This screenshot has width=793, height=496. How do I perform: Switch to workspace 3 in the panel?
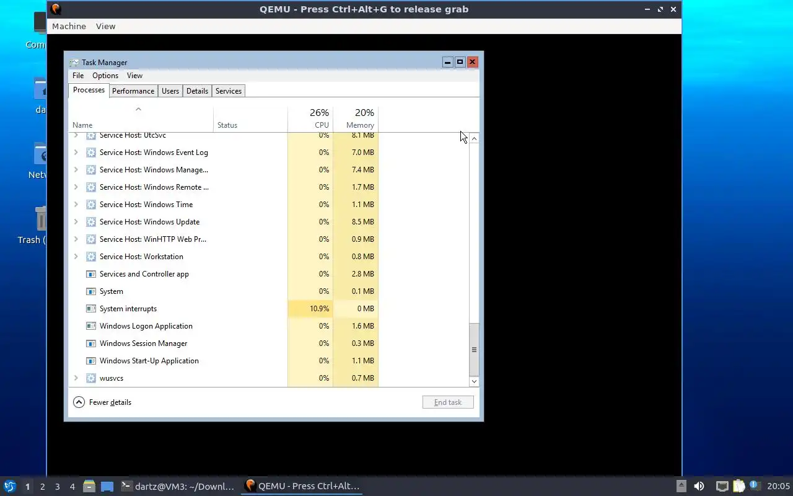click(x=58, y=487)
